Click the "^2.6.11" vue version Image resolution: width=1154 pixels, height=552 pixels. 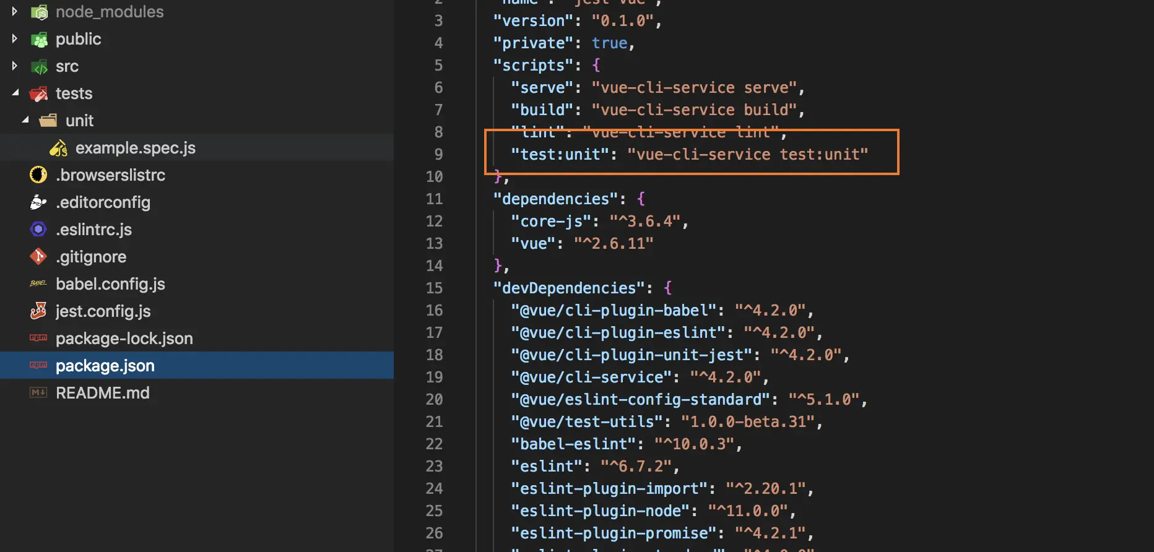(x=614, y=243)
